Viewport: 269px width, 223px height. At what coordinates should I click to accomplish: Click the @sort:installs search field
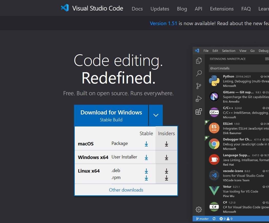pos(239,68)
